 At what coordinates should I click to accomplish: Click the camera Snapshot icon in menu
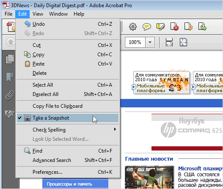click(28, 118)
